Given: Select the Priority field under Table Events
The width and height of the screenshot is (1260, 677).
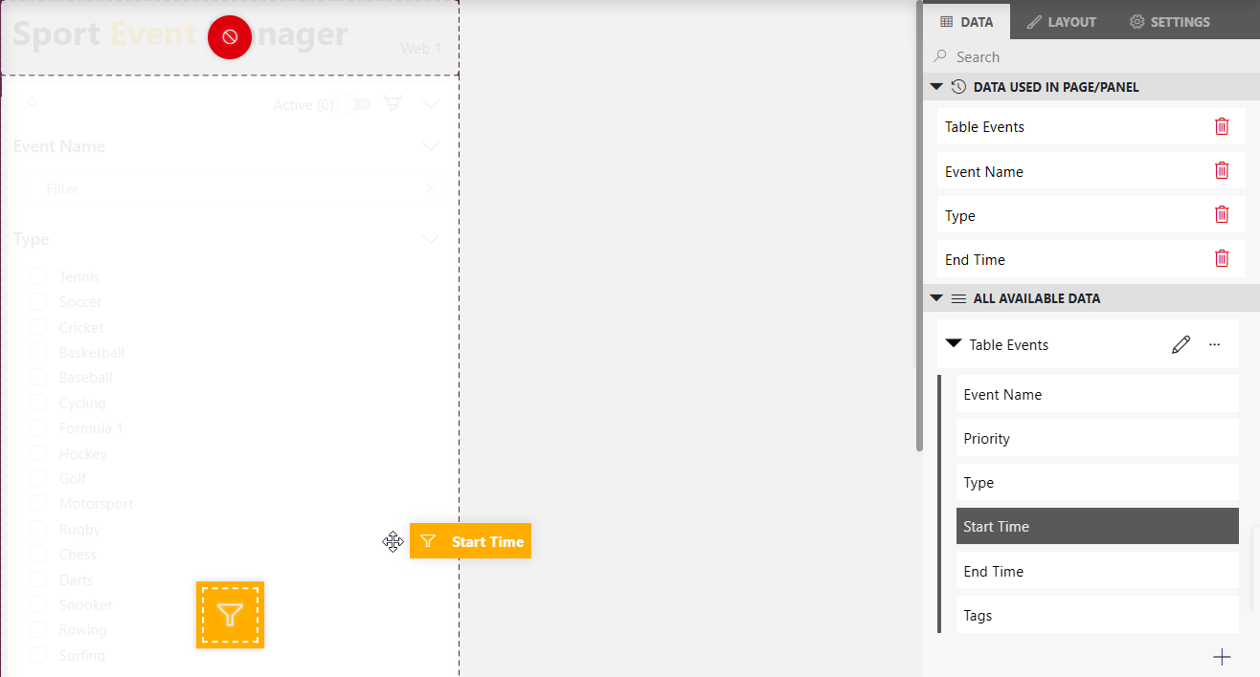Looking at the screenshot, I should [1096, 438].
